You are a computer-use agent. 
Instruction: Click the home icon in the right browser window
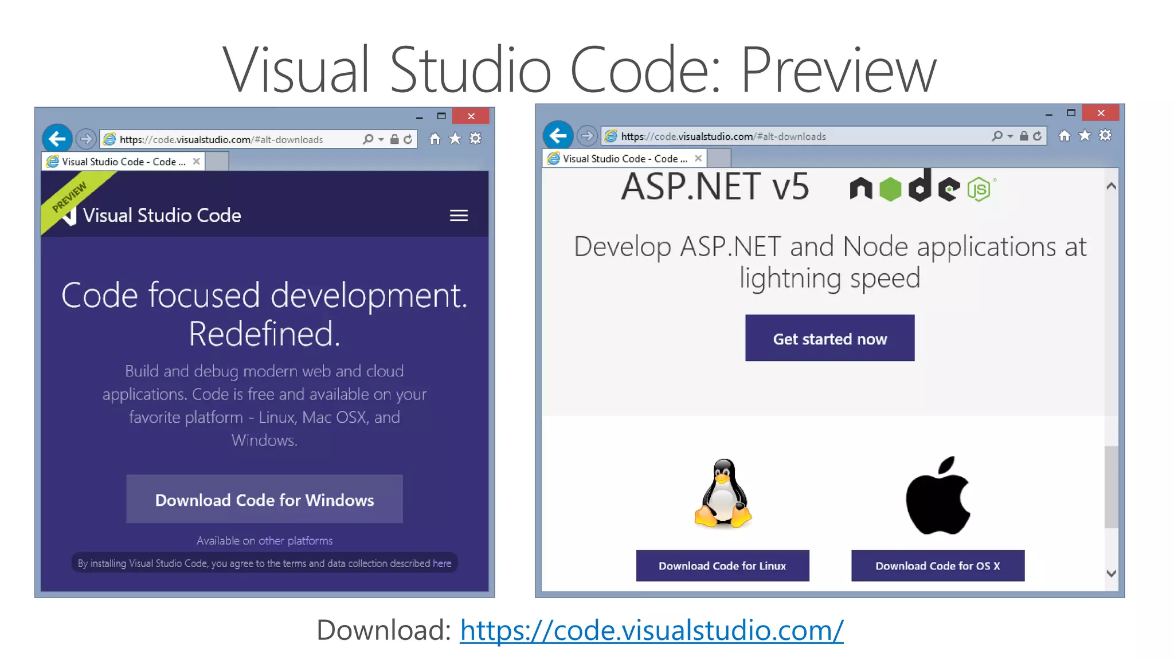[1065, 136]
